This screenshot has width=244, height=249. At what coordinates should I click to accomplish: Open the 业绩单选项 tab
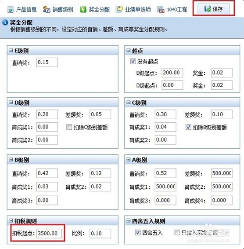133,10
